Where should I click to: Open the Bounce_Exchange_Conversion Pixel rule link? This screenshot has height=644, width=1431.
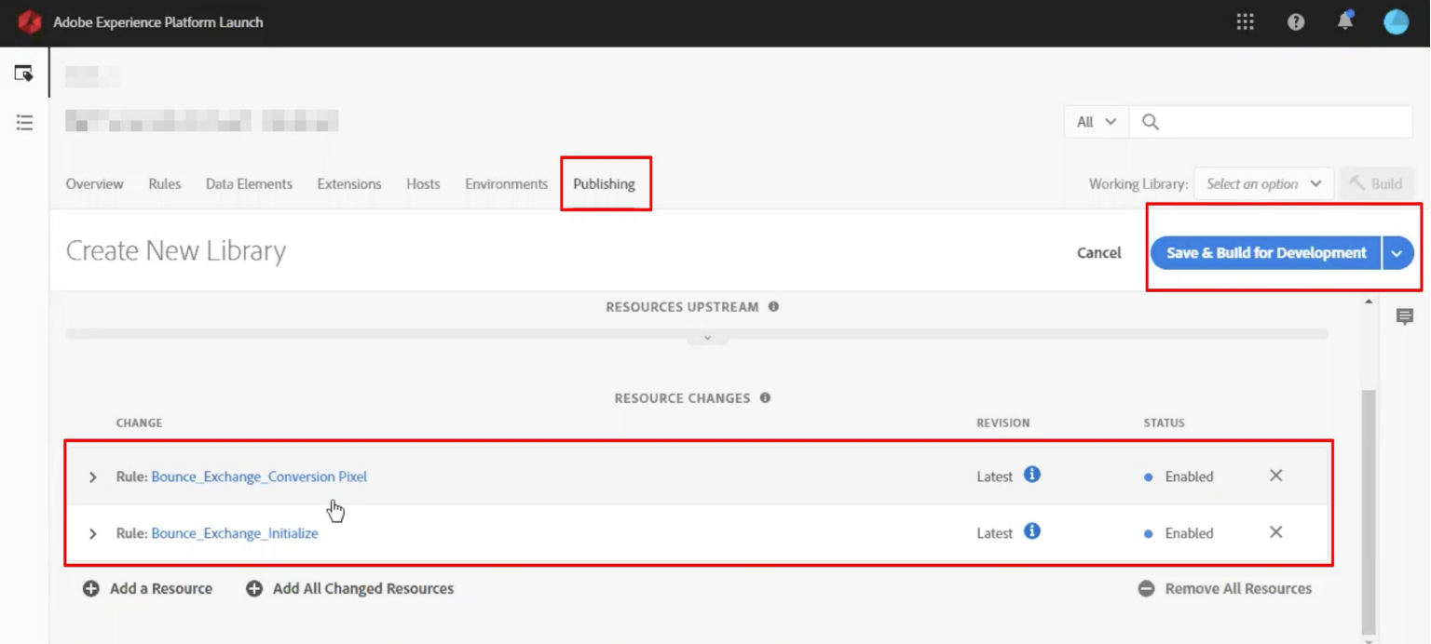[259, 476]
